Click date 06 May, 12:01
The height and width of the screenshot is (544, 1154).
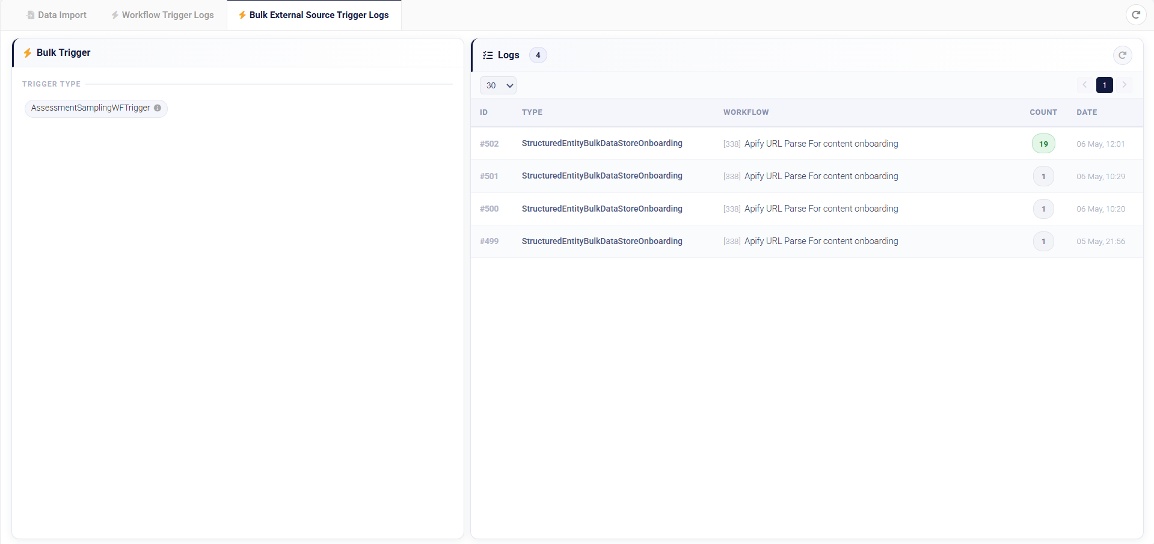click(1100, 144)
